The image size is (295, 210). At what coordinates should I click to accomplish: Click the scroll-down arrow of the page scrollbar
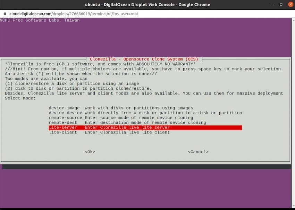[x=293, y=207]
